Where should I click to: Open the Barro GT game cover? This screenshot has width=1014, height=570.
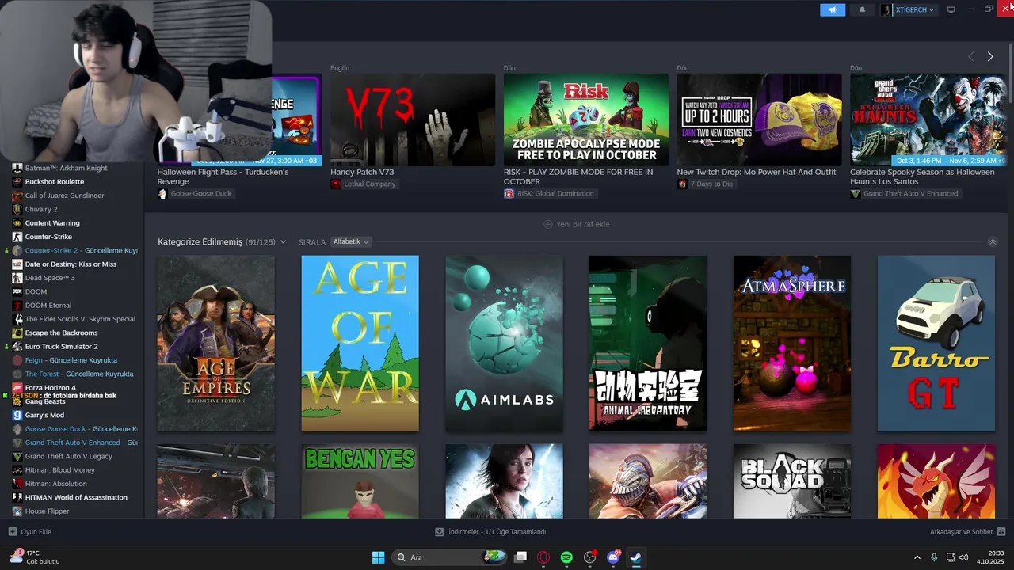(936, 344)
